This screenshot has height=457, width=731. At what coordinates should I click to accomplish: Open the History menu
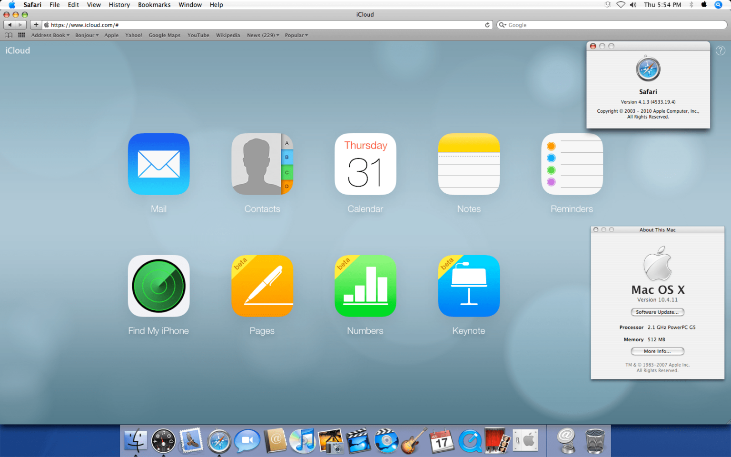[119, 5]
